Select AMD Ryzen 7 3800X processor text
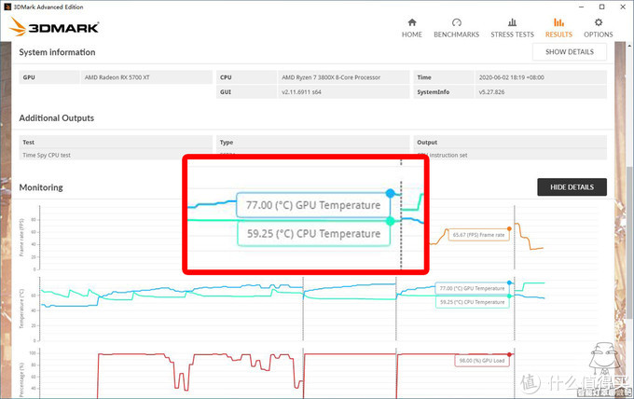 (331, 77)
